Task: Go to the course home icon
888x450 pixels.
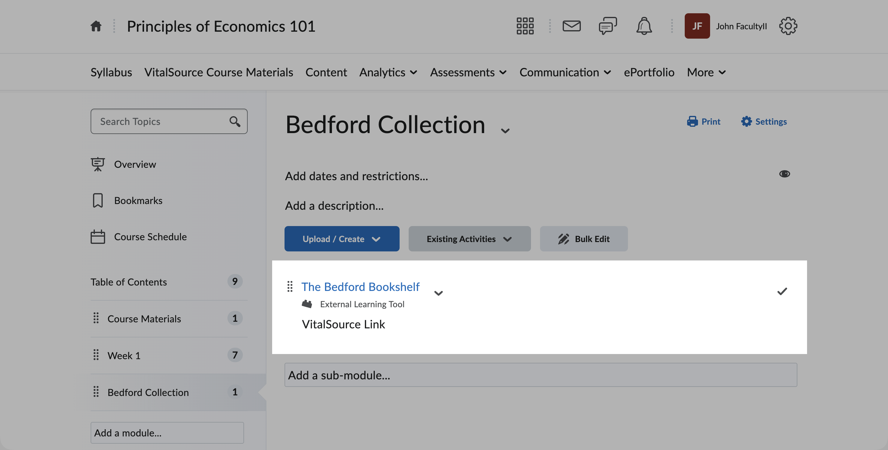Action: point(96,26)
